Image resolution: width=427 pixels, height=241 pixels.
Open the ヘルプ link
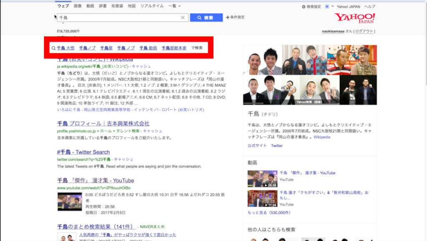pos(369,7)
